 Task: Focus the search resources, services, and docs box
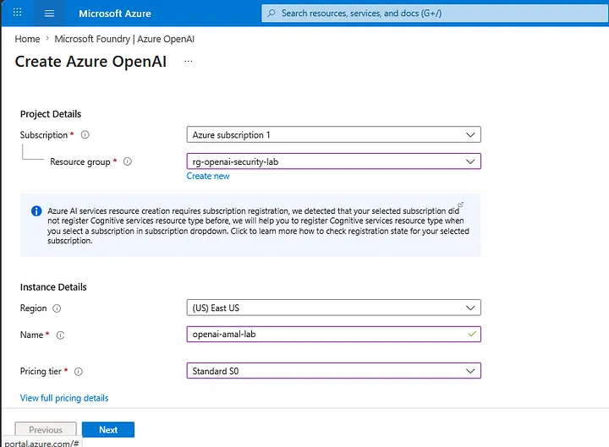(435, 14)
